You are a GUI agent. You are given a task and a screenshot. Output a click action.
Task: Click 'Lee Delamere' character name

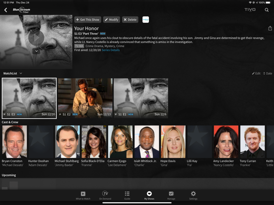[x=117, y=165]
